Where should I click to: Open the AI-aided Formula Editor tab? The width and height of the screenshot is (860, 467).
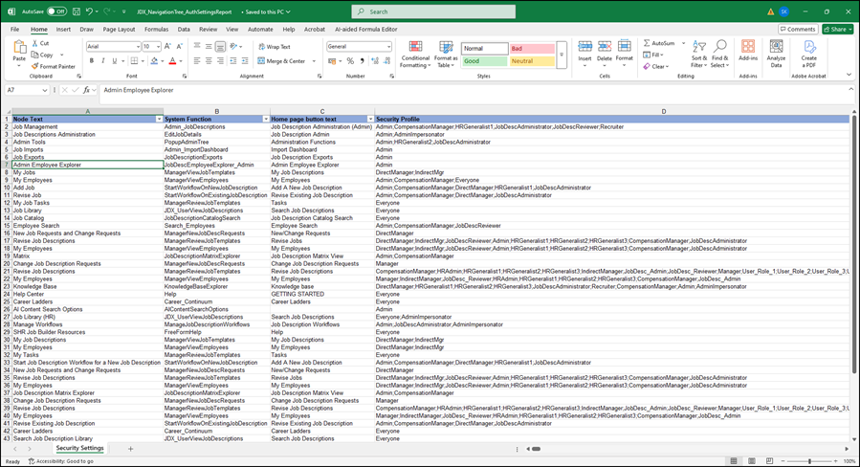tap(365, 29)
